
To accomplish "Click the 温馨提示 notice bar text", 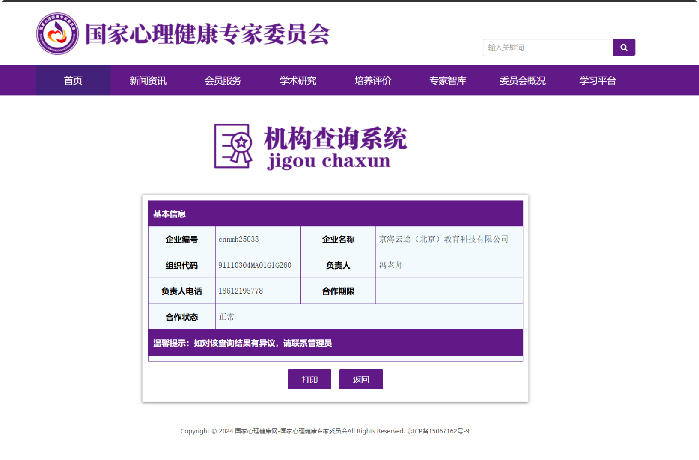I will click(242, 343).
